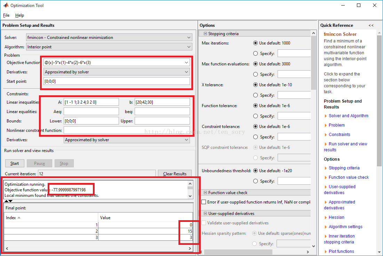Viewport: 383px width, 256px height.
Task: Open the Stopping criteria reference link
Action: pyautogui.click(x=344, y=168)
